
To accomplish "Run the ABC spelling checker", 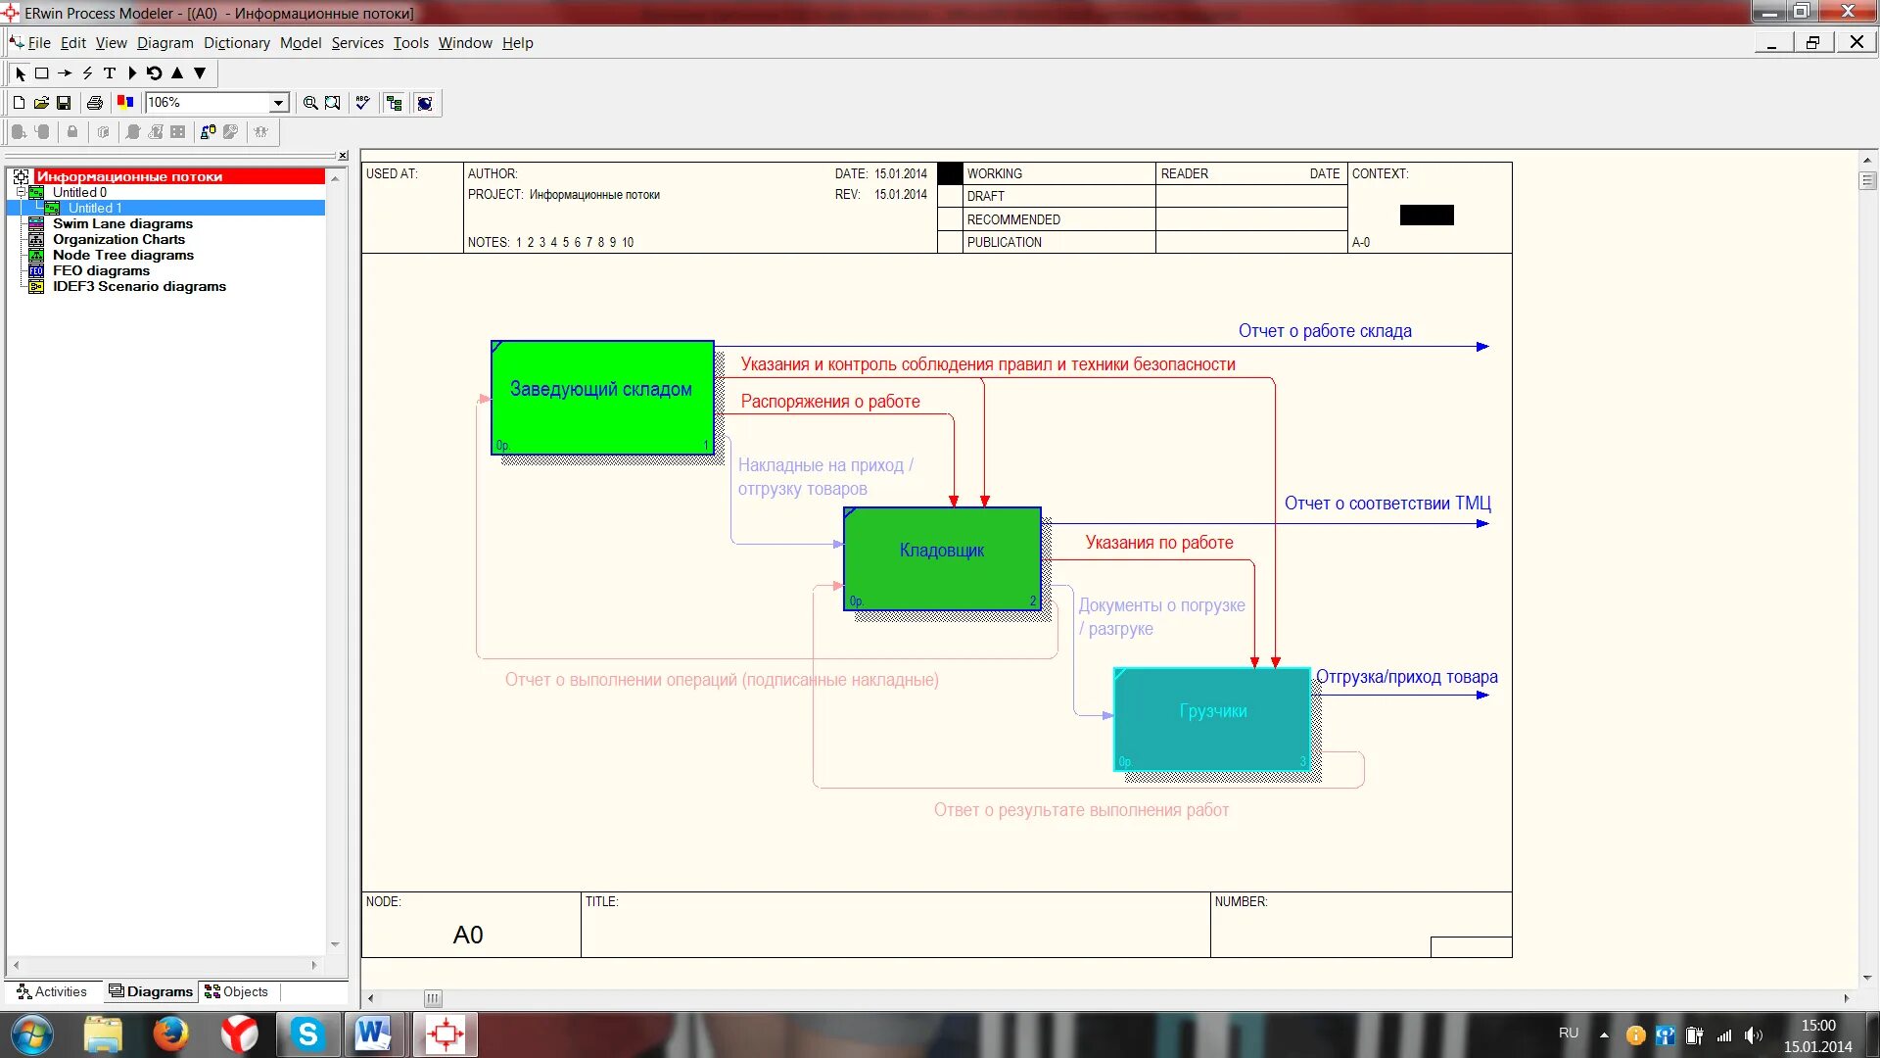I will (362, 103).
